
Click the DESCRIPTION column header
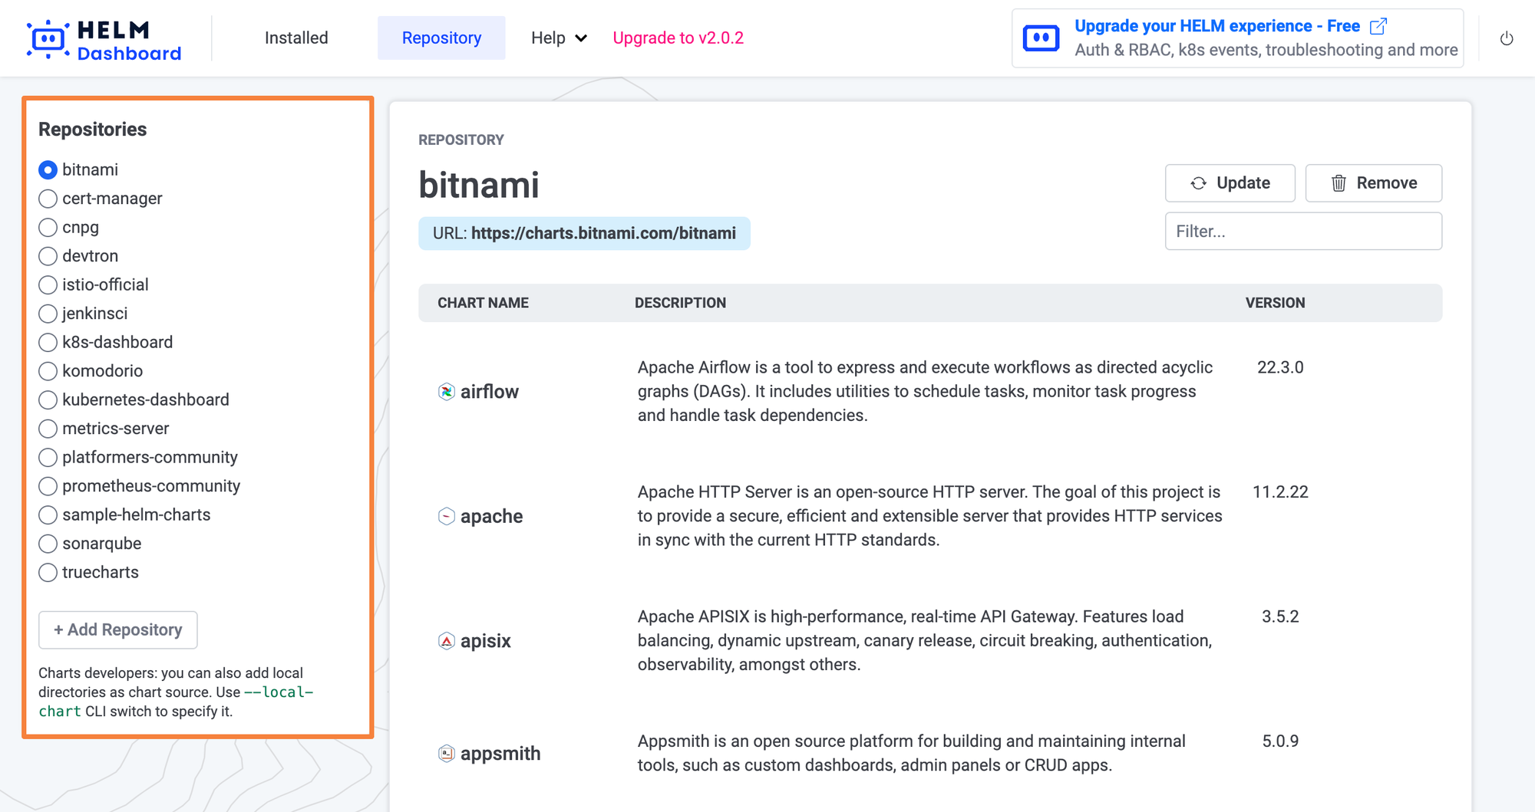coord(680,303)
